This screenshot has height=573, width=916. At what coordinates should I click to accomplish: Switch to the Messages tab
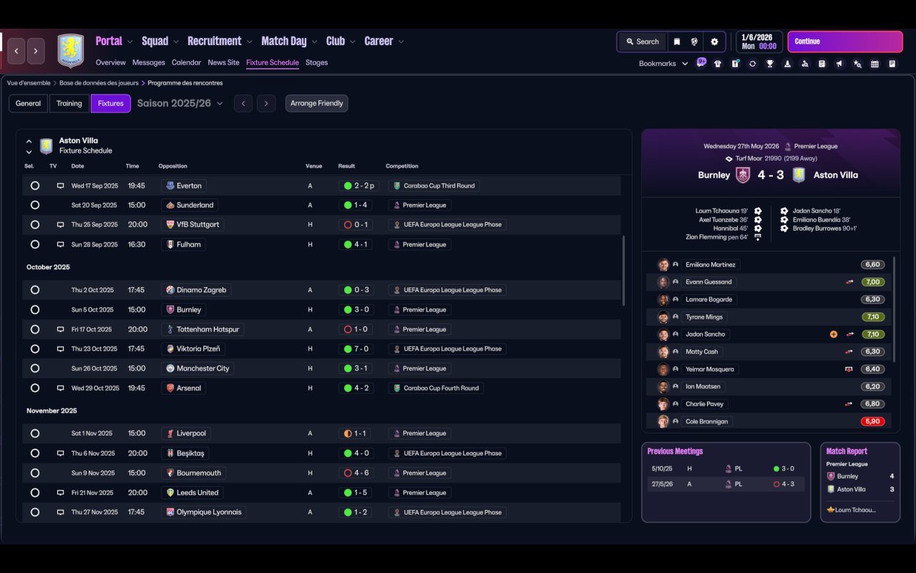[149, 62]
